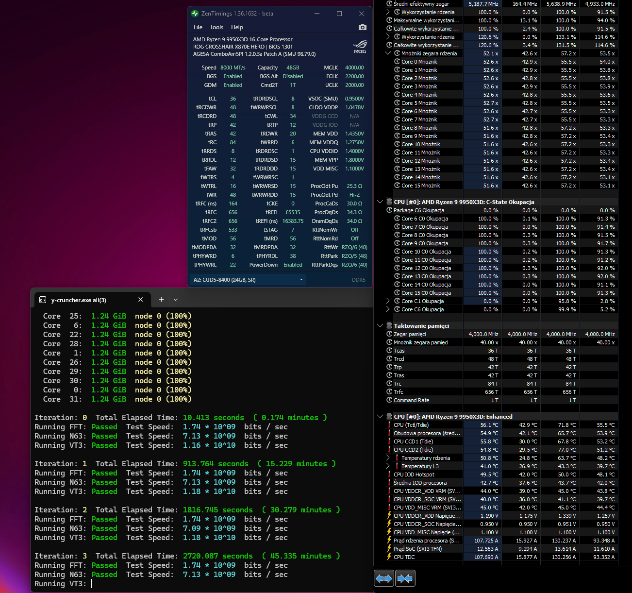Click the ROG logo in ZenTimings
The width and height of the screenshot is (632, 593).
[360, 47]
